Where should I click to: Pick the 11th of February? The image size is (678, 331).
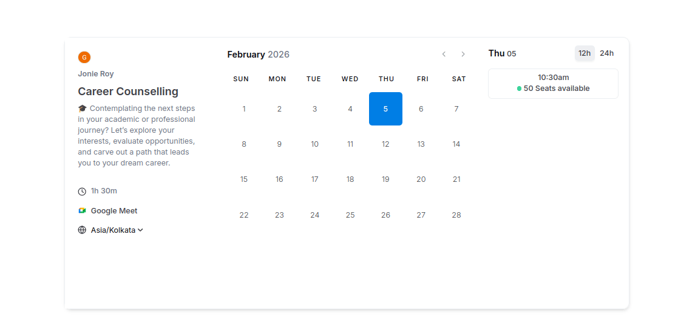(350, 144)
